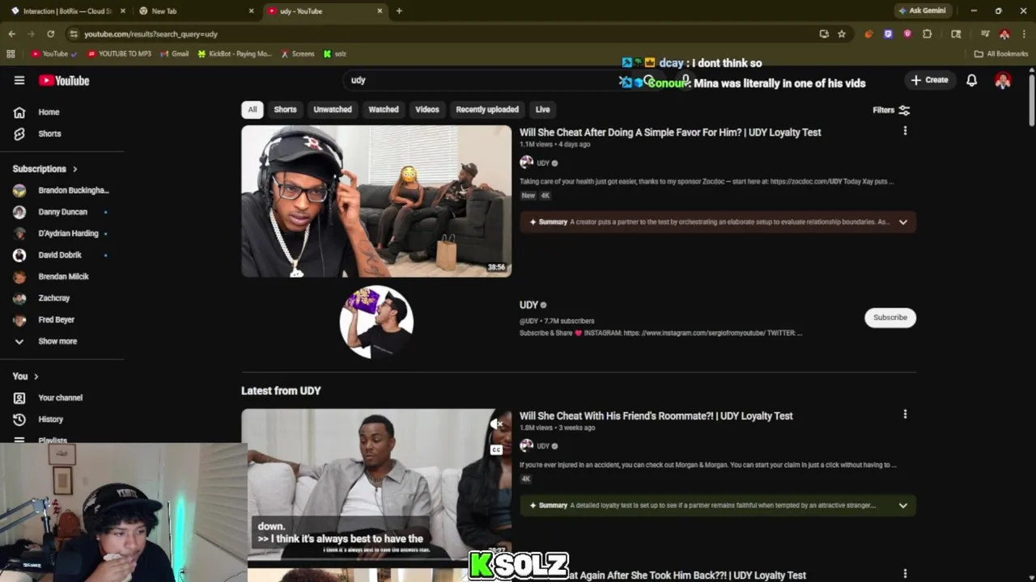Expand the Subscriptions section arrow
This screenshot has width=1036, height=582.
[x=75, y=169]
